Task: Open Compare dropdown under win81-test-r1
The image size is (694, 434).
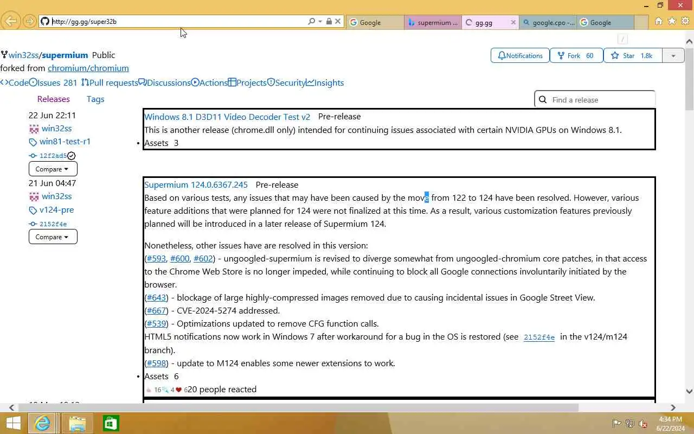Action: 53,169
